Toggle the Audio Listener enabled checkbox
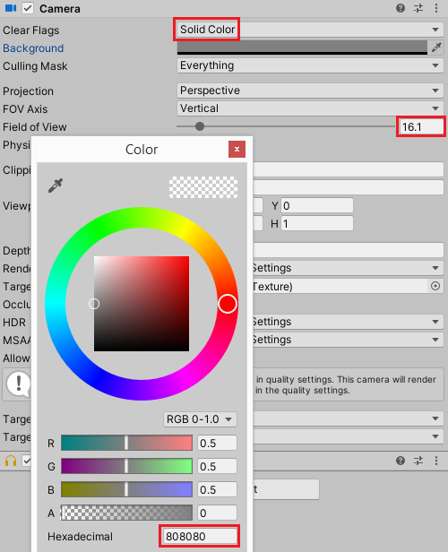The width and height of the screenshot is (448, 552). coord(27,461)
